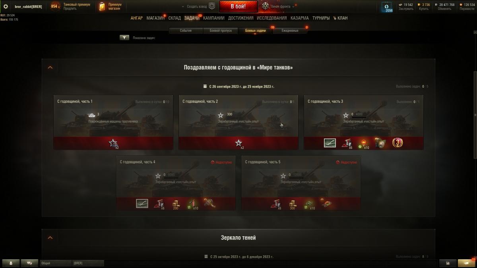
Task: Switch to the Ежедневные tab
Action: point(290,31)
